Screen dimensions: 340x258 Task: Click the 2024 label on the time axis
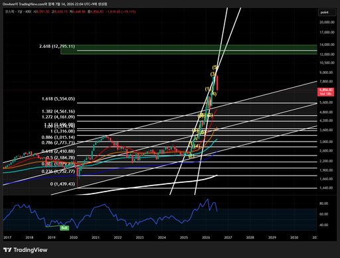[162, 237]
